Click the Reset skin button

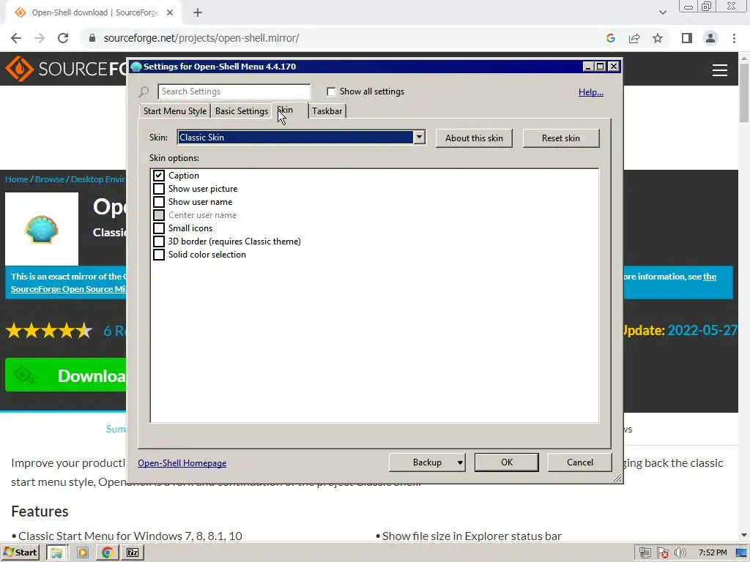[560, 138]
